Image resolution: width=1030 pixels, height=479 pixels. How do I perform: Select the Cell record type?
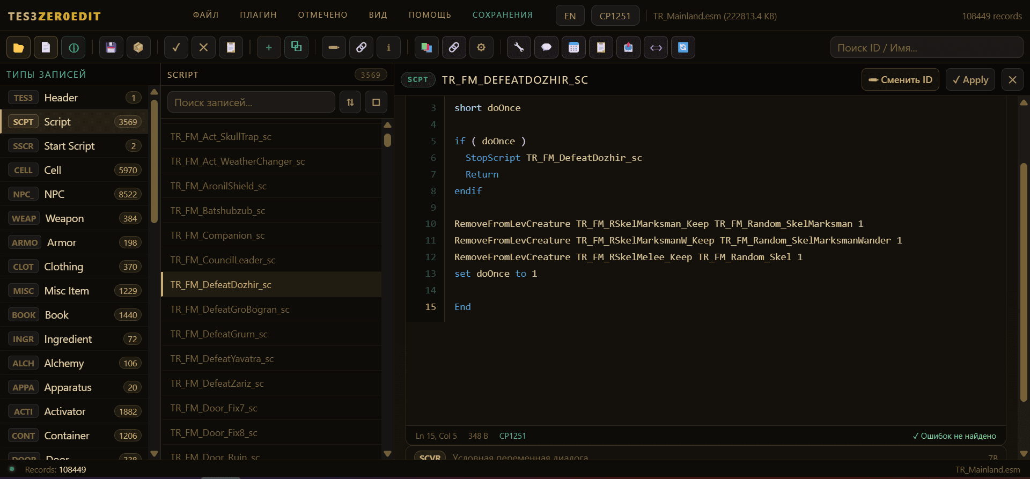tap(75, 170)
